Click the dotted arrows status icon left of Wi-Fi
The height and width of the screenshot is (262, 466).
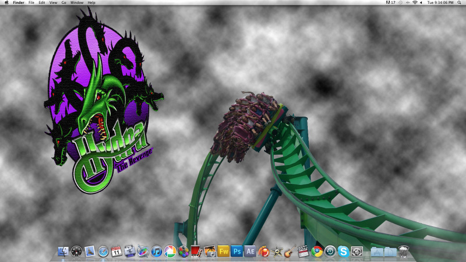tap(408, 3)
